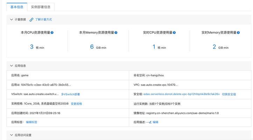
Task: Select the VPC: sae.auto.create.vpc text
Action: [x=155, y=85]
